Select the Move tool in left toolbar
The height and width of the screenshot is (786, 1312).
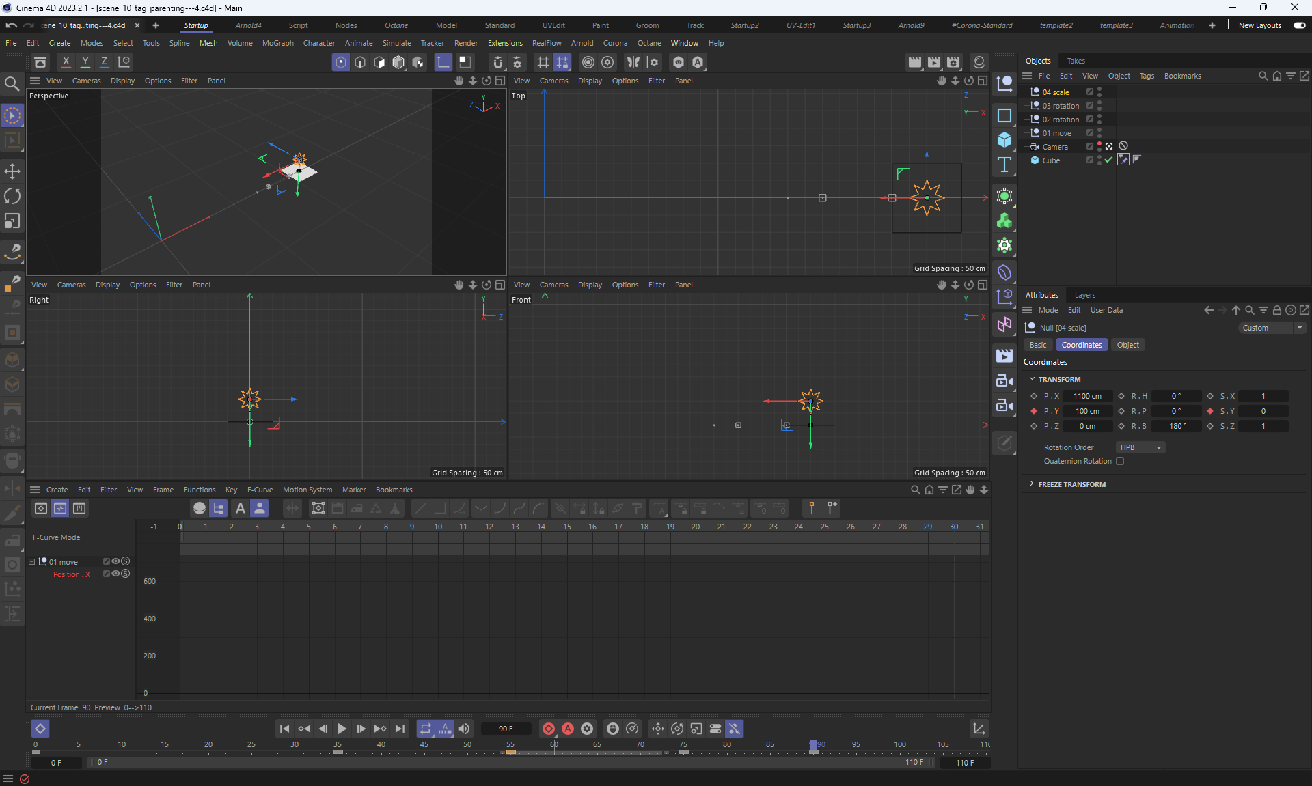point(12,171)
